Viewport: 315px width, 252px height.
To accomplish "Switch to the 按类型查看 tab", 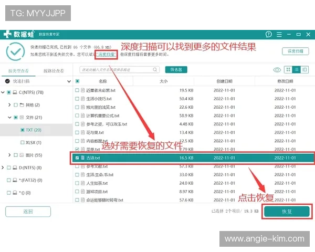I will point(18,71).
